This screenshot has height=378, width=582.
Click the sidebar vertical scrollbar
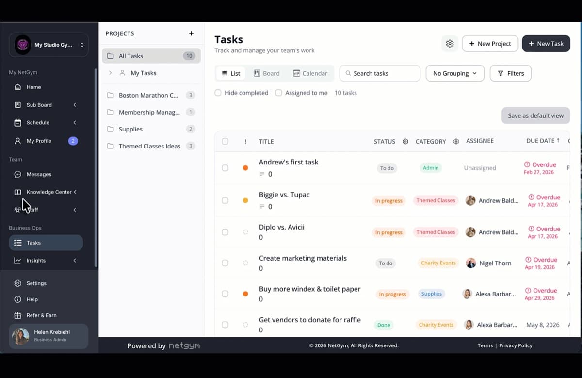[x=96, y=167]
